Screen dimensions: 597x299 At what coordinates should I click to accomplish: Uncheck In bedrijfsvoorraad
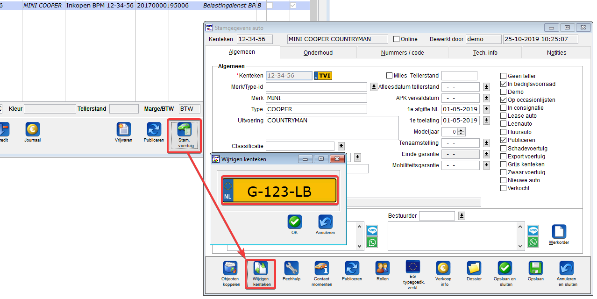503,84
